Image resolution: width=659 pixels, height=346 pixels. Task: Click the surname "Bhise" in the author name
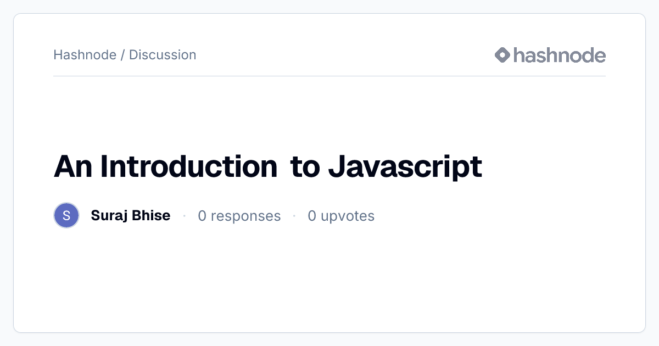(x=151, y=216)
